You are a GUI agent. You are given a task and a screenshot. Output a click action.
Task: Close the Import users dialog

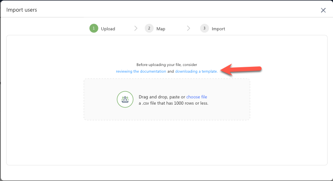(323, 10)
